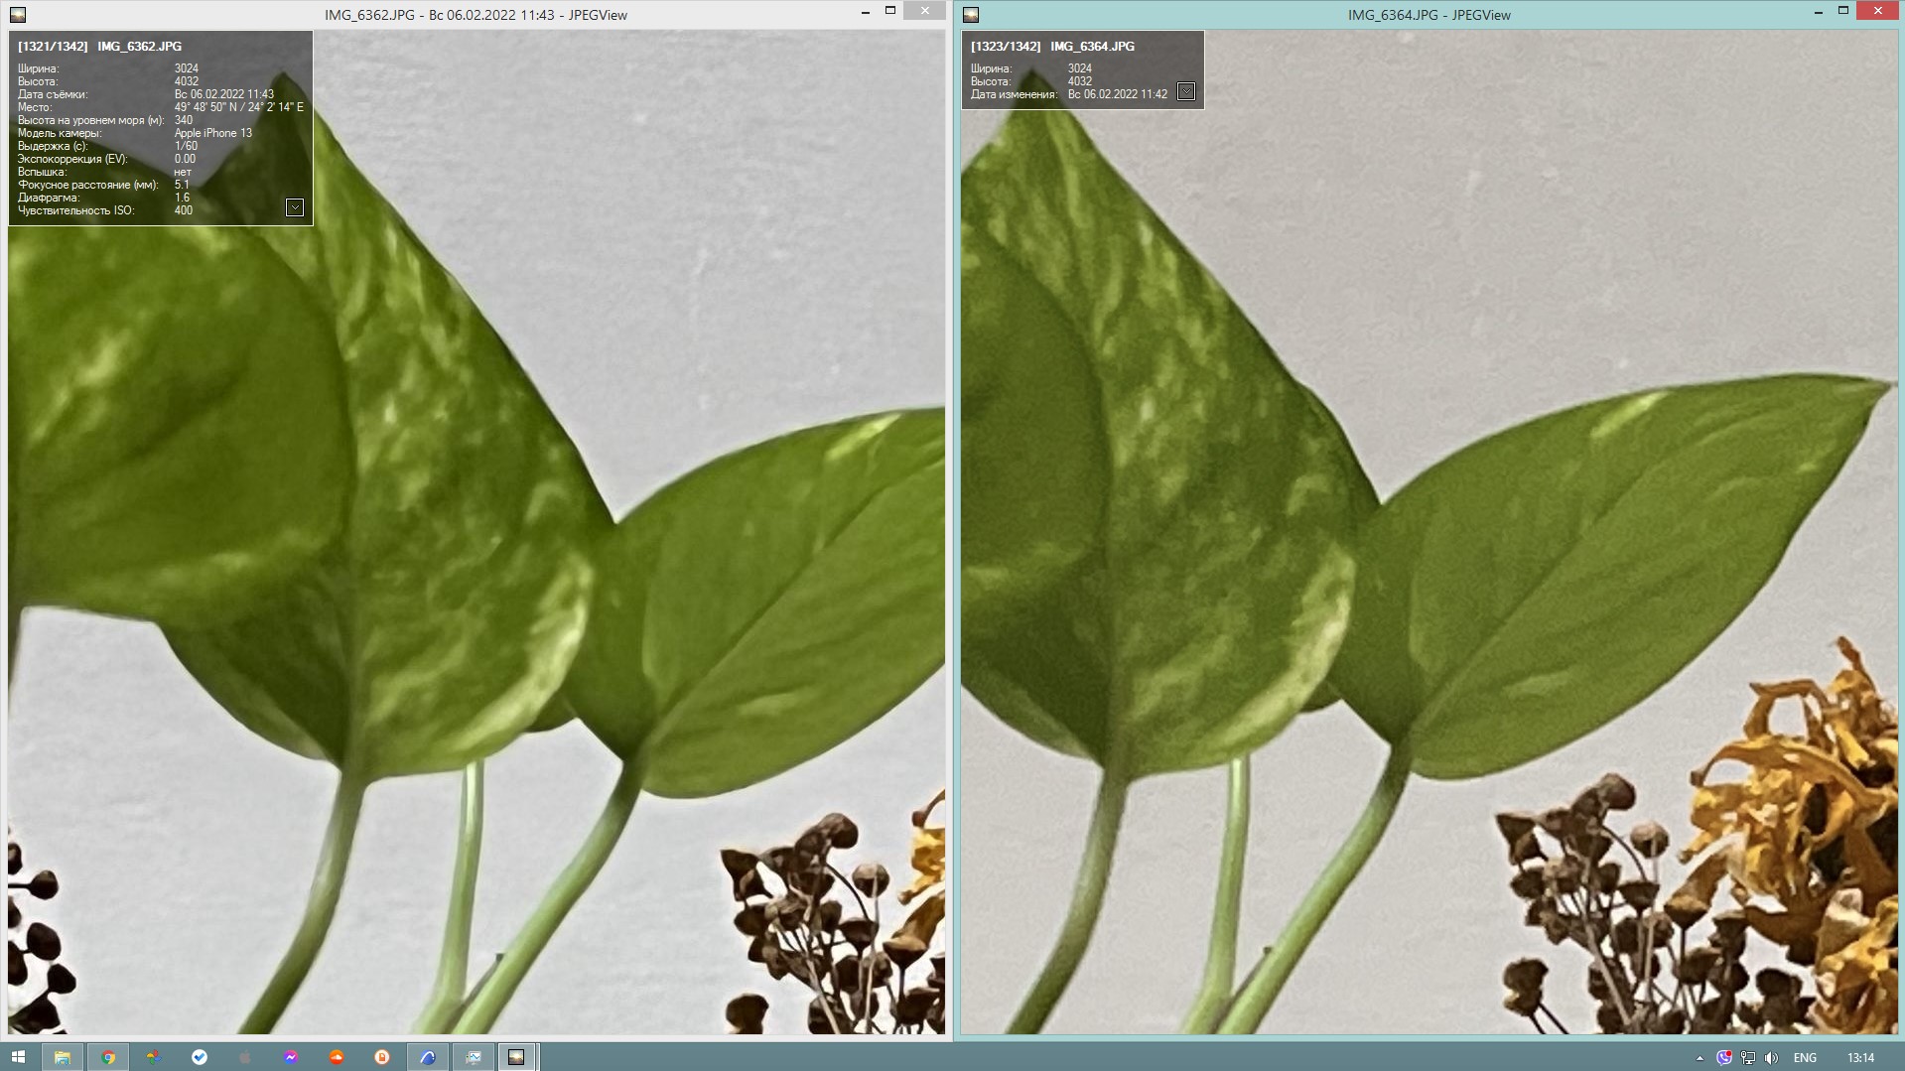Launch the Google Photos pinwheel taskbar icon
The image size is (1905, 1071).
(153, 1057)
